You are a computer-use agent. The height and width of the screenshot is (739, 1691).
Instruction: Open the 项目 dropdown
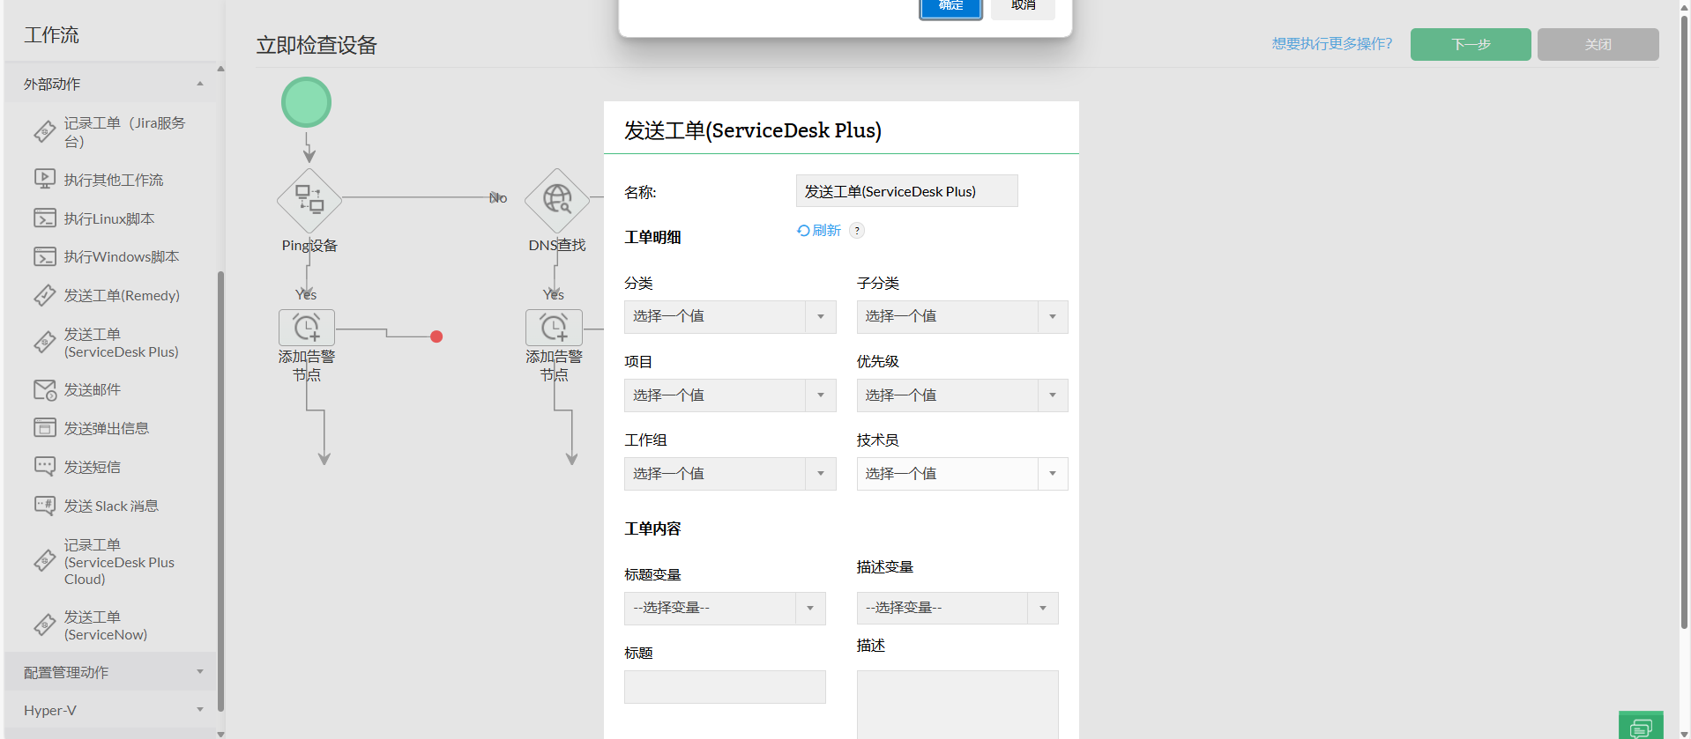click(730, 395)
